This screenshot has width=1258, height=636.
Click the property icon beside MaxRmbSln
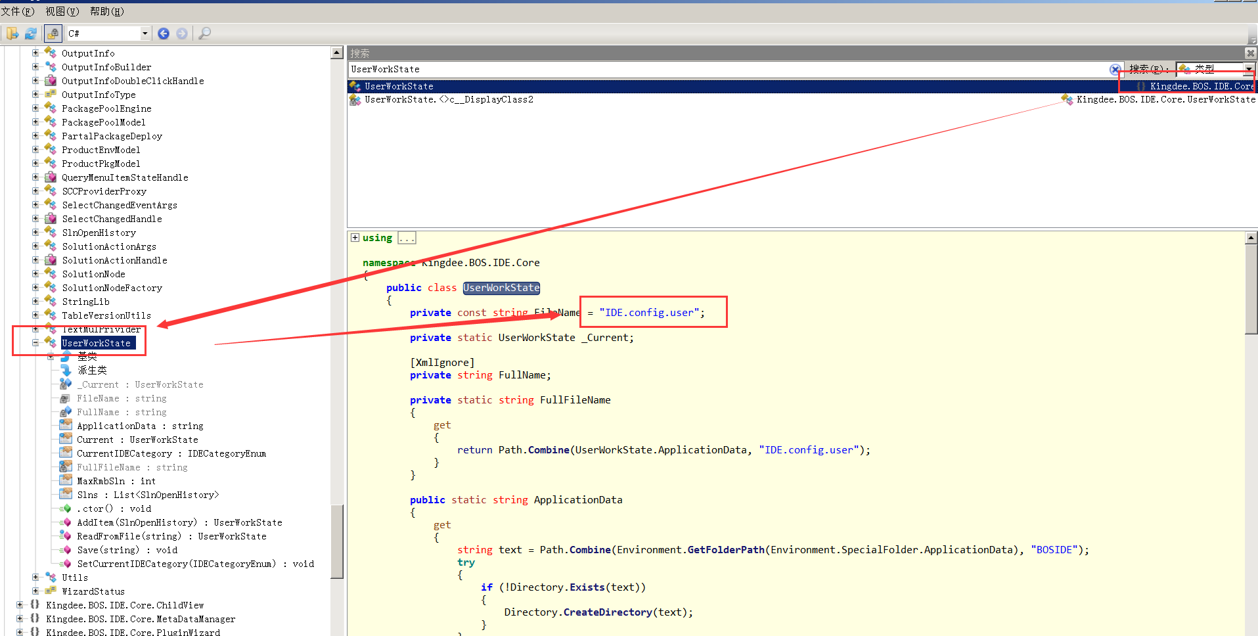[x=66, y=480]
